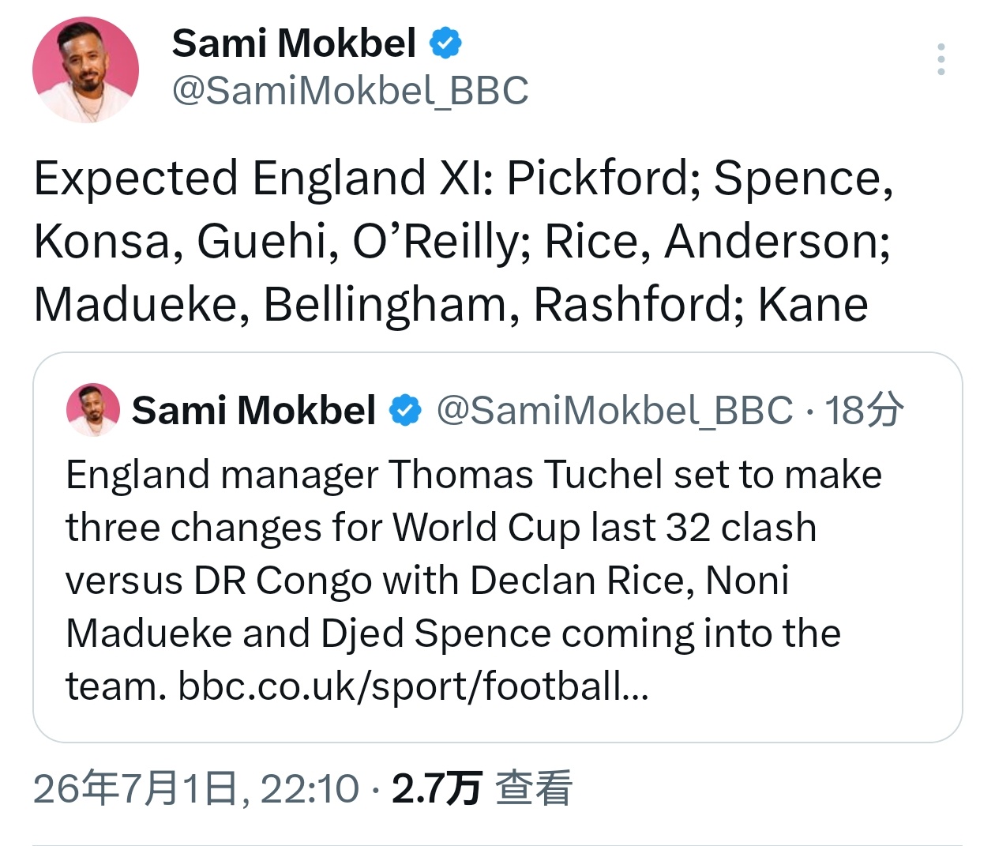Open the three-dot more options menu

[x=941, y=59]
